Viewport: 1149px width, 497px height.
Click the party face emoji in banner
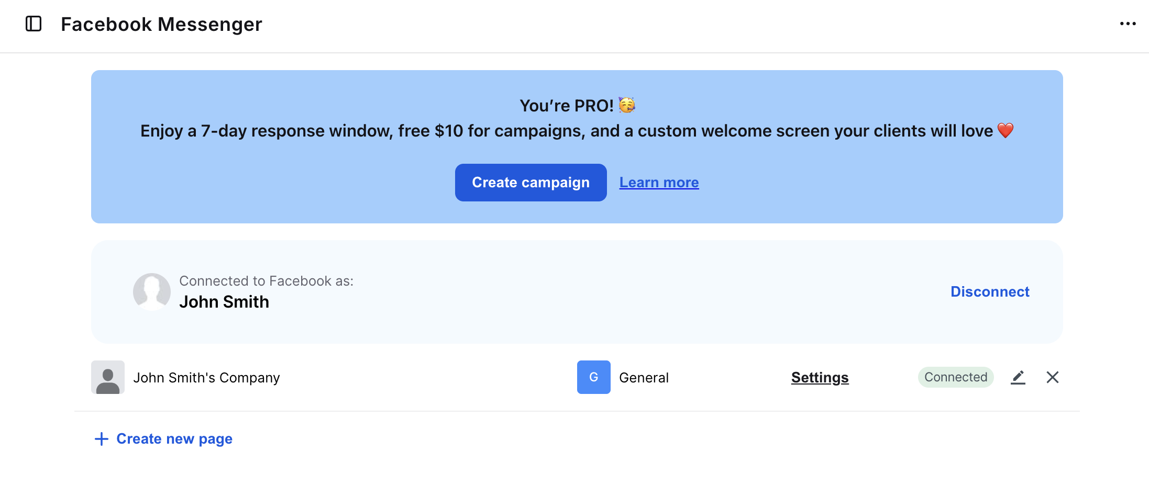click(x=627, y=105)
